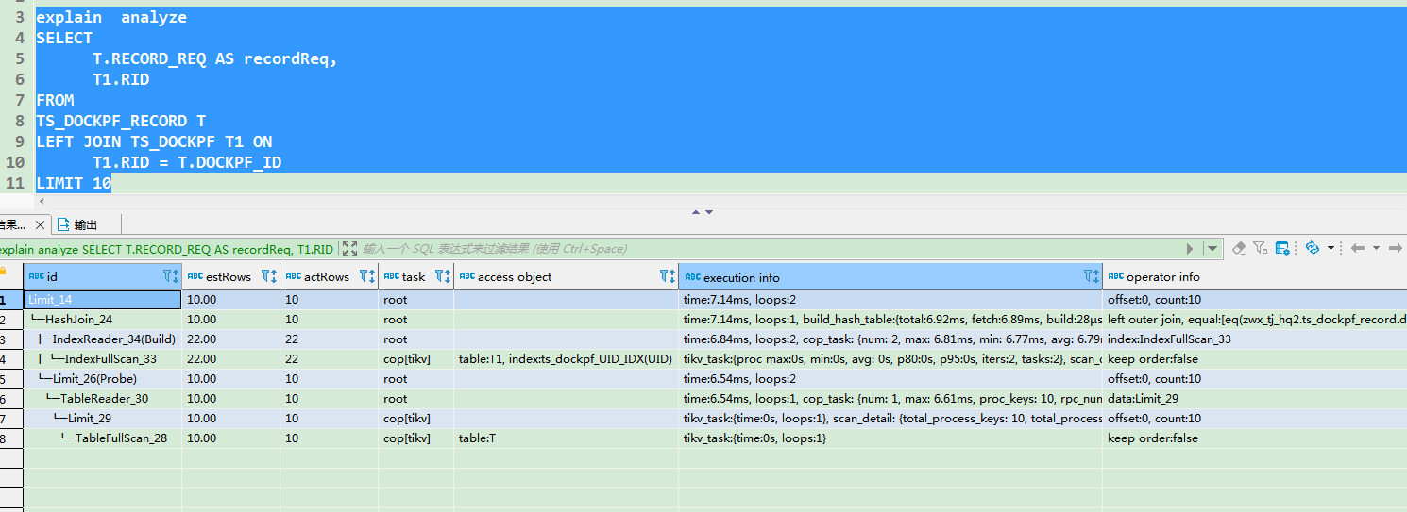Click the filter/sort icon on execution info column
The height and width of the screenshot is (512, 1407).
tap(1092, 277)
